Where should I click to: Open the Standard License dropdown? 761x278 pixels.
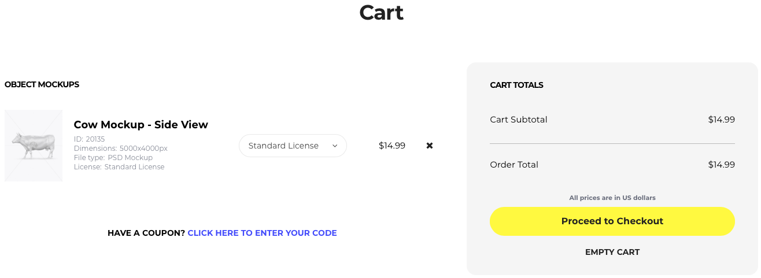(293, 146)
